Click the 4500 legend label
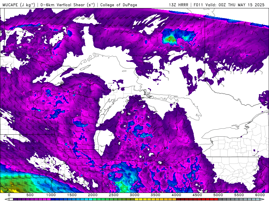The image size is (269, 201). point(197,195)
